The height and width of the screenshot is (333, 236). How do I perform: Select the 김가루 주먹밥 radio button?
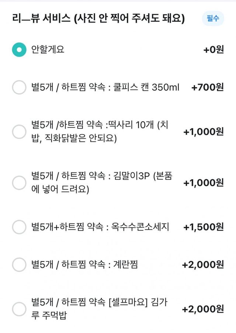click(19, 309)
